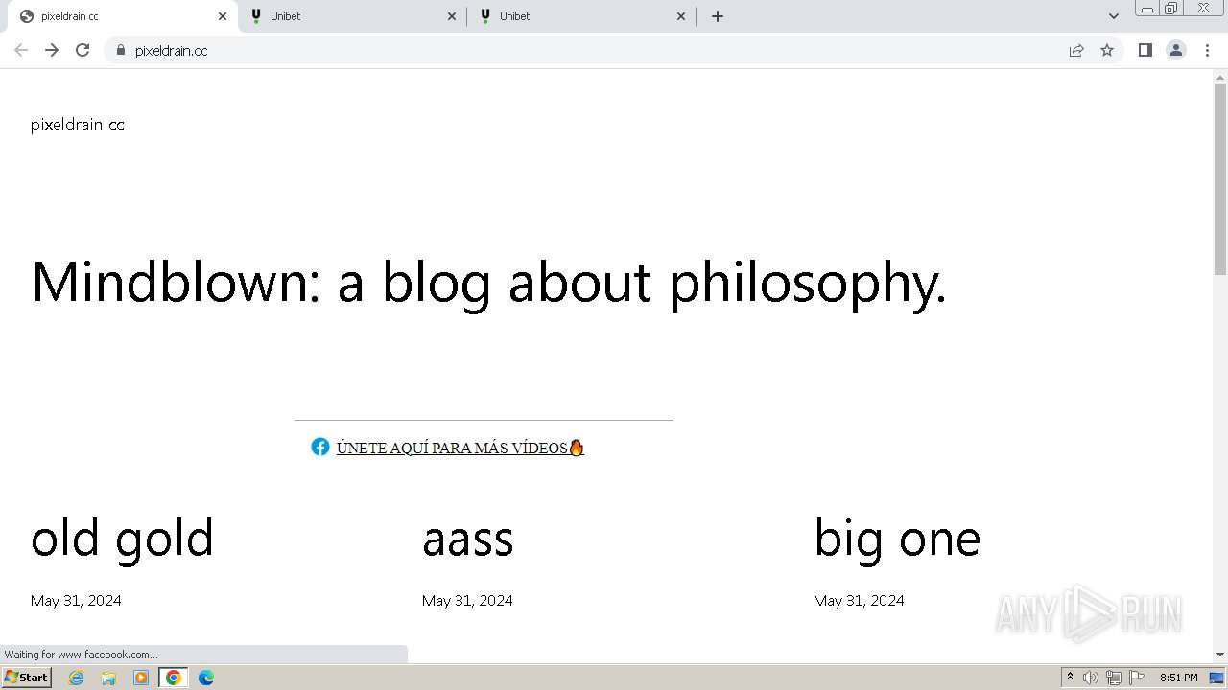Open the 'big one' post
This screenshot has width=1228, height=690.
click(897, 539)
